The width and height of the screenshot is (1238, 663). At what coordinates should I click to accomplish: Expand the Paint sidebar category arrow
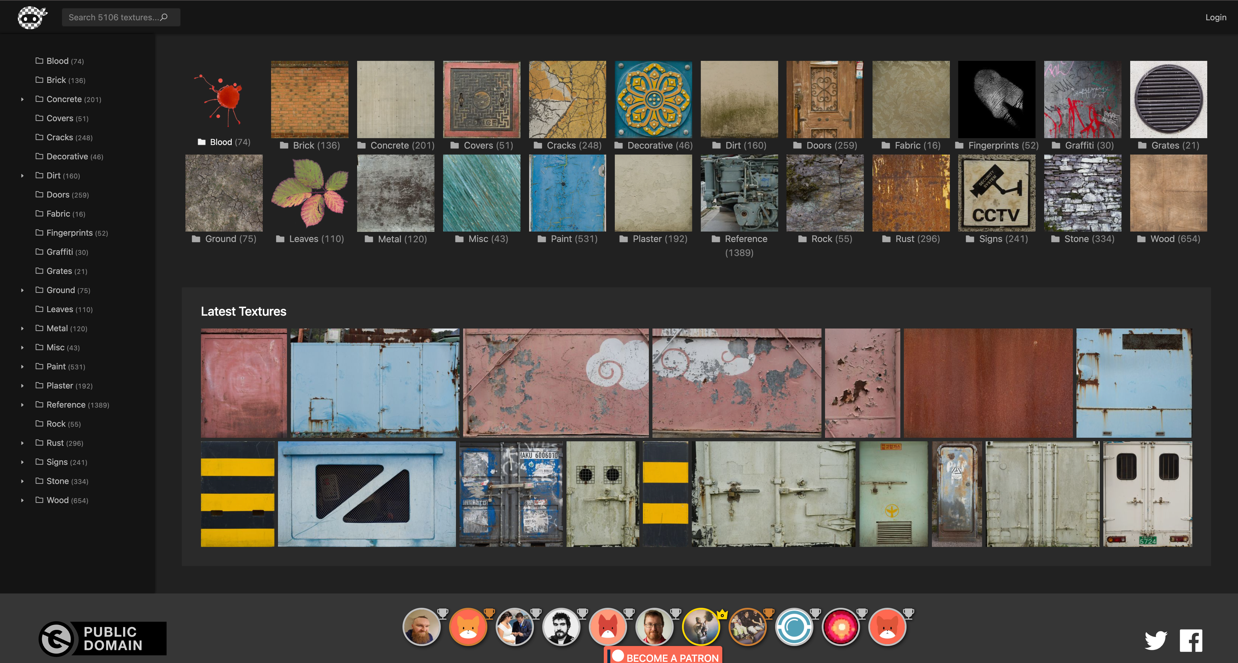pyautogui.click(x=22, y=367)
